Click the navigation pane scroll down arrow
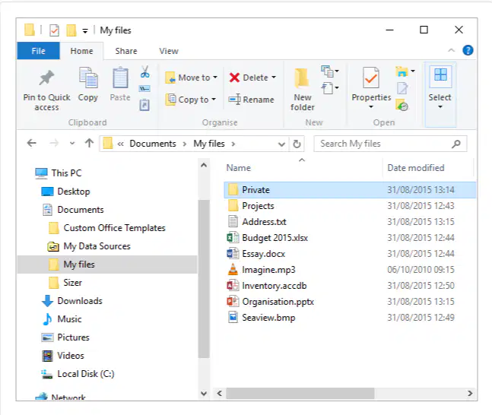 click(204, 394)
